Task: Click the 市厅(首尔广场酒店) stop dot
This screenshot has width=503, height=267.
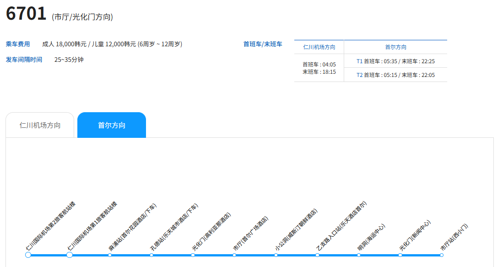Action: [234, 255]
